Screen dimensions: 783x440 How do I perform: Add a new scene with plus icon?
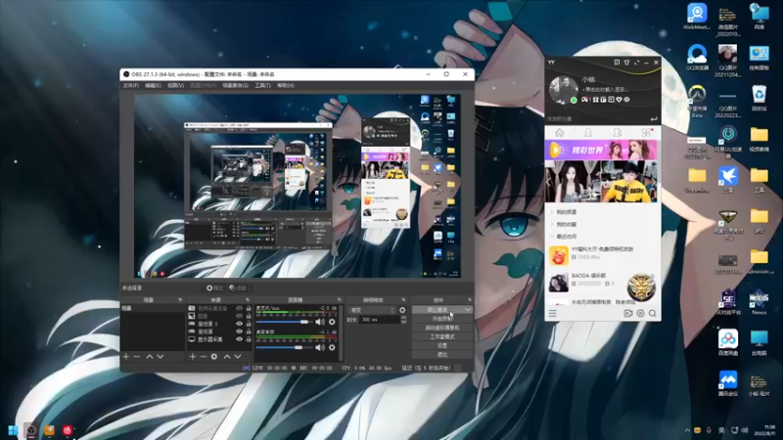(126, 357)
